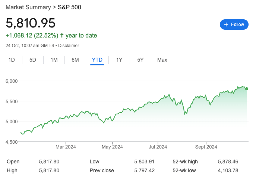Image resolution: width=256 pixels, height=176 pixels.
Task: Choose the 1M time range tab
Action: pyautogui.click(x=54, y=60)
